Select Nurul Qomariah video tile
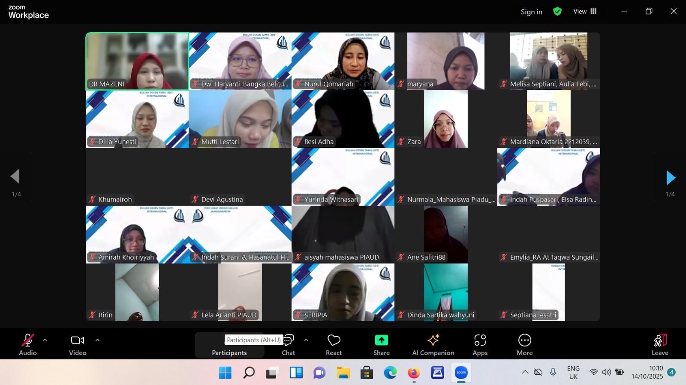Viewport: 686px width, 385px height. tap(343, 61)
